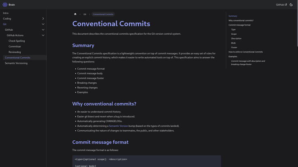
Task: Expand the Coding sidebar category chevron
Action: pyautogui.click(x=43, y=19)
